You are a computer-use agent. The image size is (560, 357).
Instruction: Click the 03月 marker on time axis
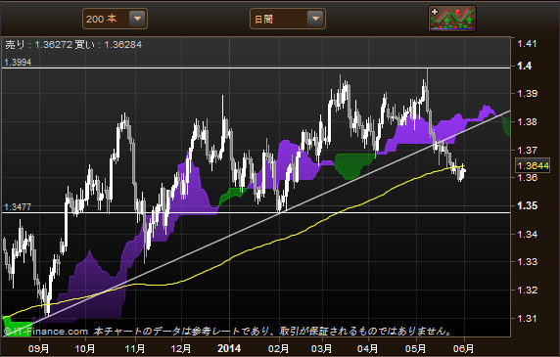pos(321,348)
